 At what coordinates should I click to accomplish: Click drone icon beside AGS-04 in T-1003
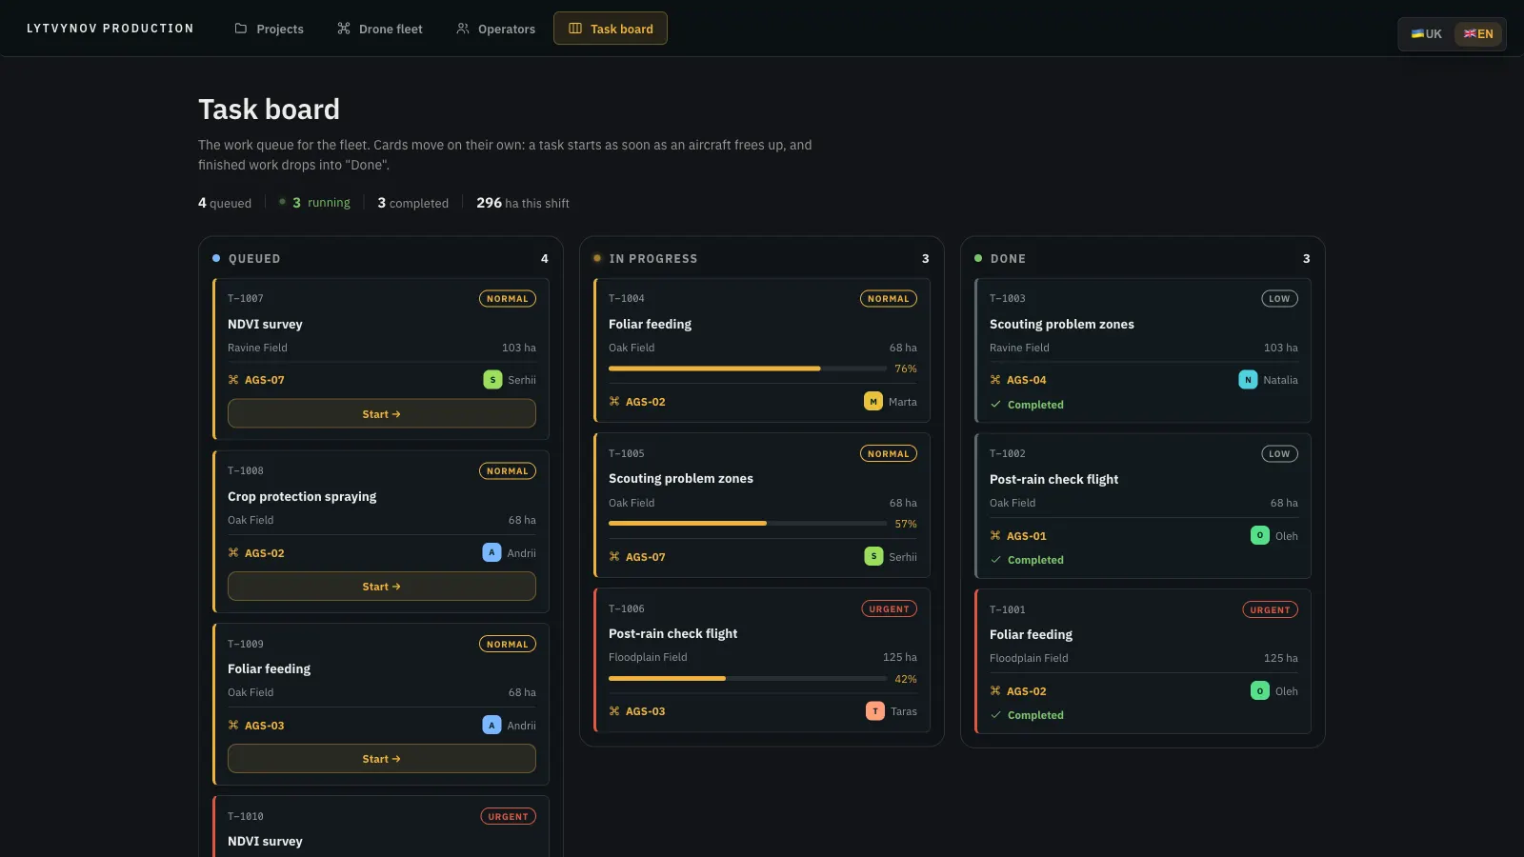995,380
